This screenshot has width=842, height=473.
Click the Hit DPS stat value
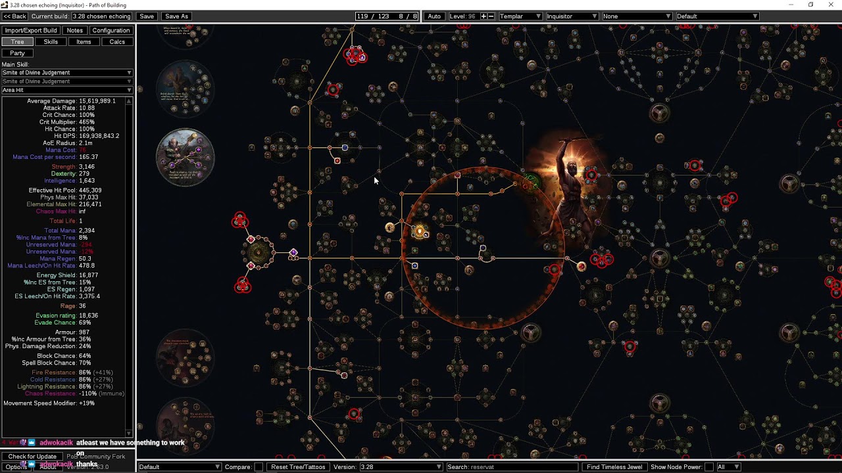[99, 136]
